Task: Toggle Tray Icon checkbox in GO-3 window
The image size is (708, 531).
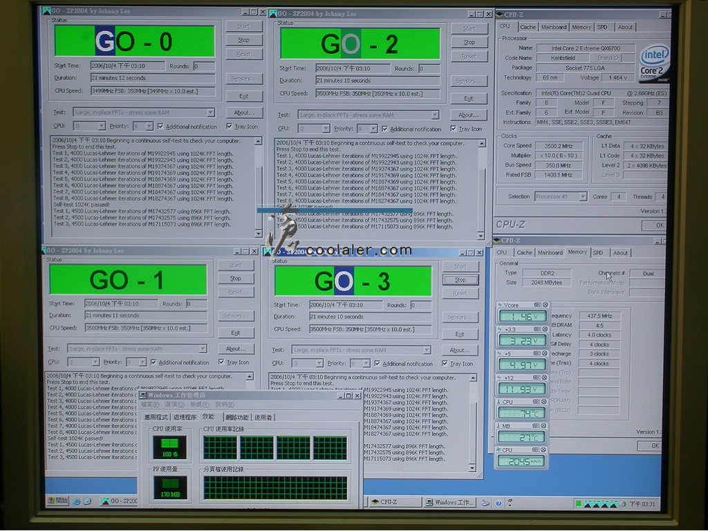Action: pyautogui.click(x=445, y=363)
